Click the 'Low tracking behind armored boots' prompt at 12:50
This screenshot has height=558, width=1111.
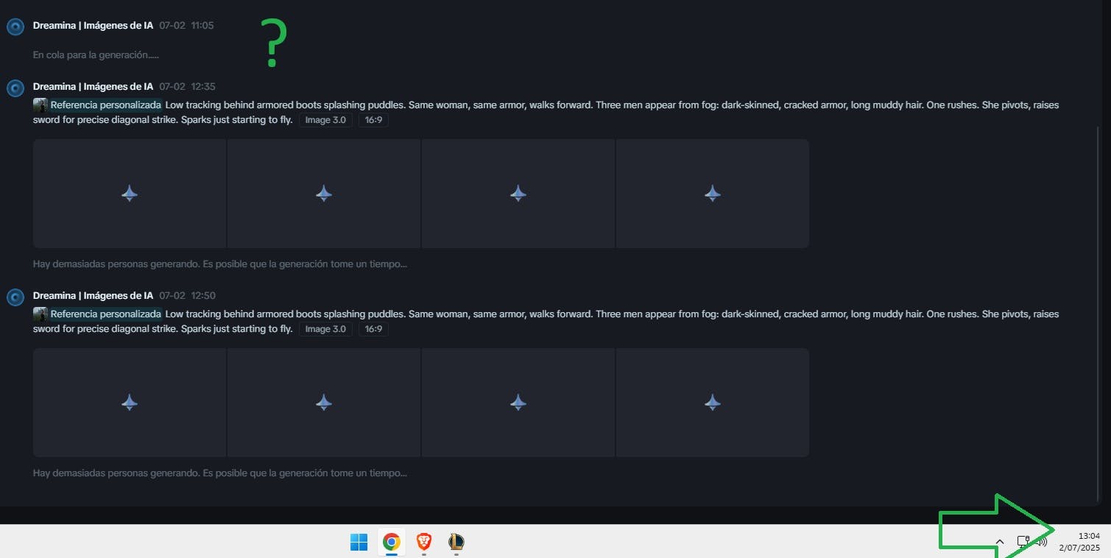tap(546, 322)
